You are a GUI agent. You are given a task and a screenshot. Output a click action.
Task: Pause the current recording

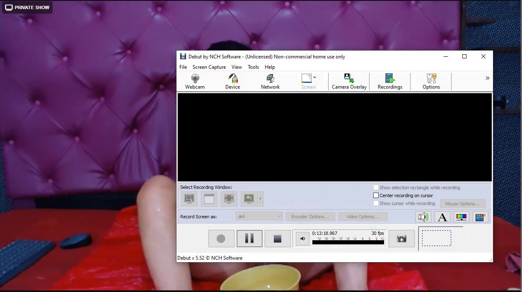249,239
